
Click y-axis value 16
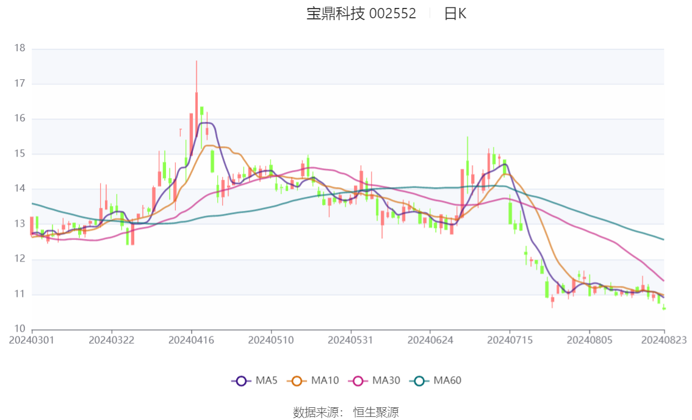pyautogui.click(x=20, y=118)
